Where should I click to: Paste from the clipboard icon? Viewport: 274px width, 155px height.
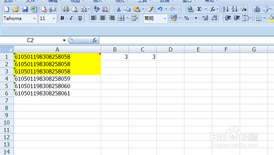(x=137, y=9)
